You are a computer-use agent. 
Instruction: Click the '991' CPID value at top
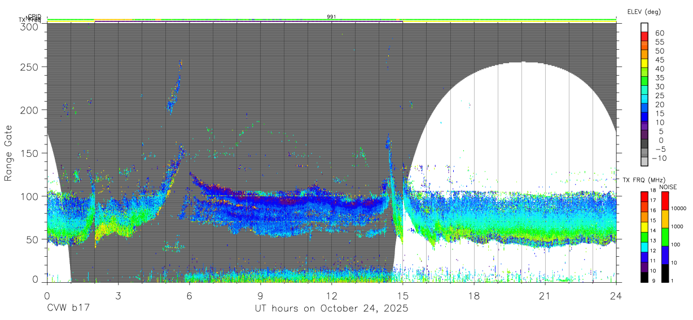tap(331, 17)
